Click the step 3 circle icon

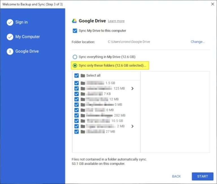point(10,52)
